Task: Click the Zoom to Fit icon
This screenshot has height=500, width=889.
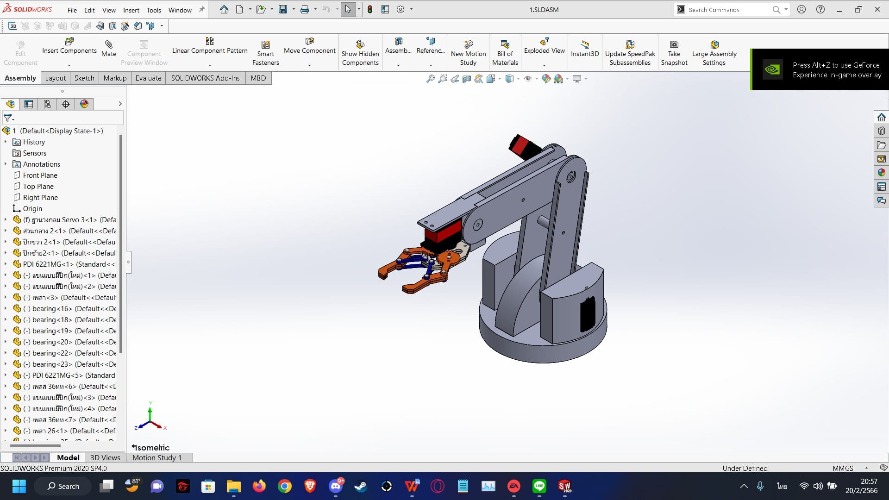Action: (x=430, y=79)
